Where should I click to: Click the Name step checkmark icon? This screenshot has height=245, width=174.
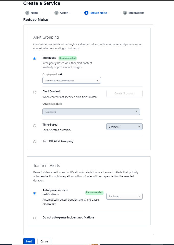click(27, 13)
